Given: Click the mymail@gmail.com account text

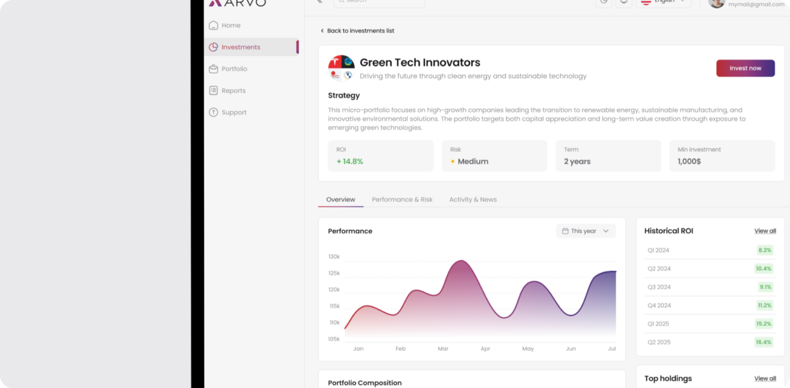Looking at the screenshot, I should tap(756, 4).
